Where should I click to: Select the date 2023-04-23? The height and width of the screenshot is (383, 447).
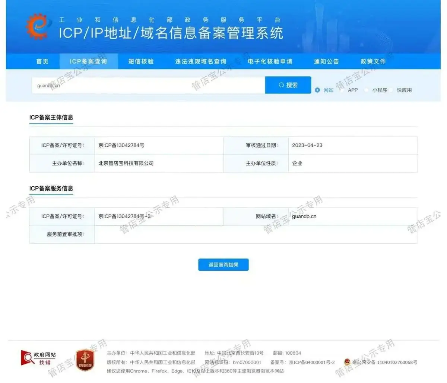click(x=307, y=145)
